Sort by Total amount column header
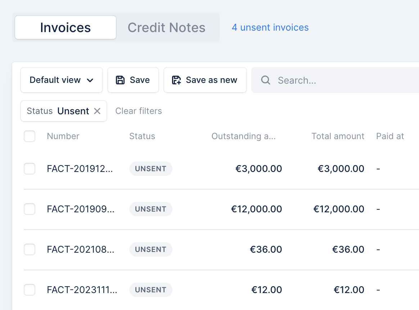The image size is (419, 310). [338, 136]
